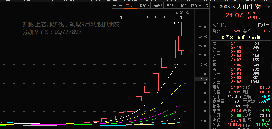Click 换手 value 33.76%
This screenshot has width=272, height=129.
click(235, 106)
